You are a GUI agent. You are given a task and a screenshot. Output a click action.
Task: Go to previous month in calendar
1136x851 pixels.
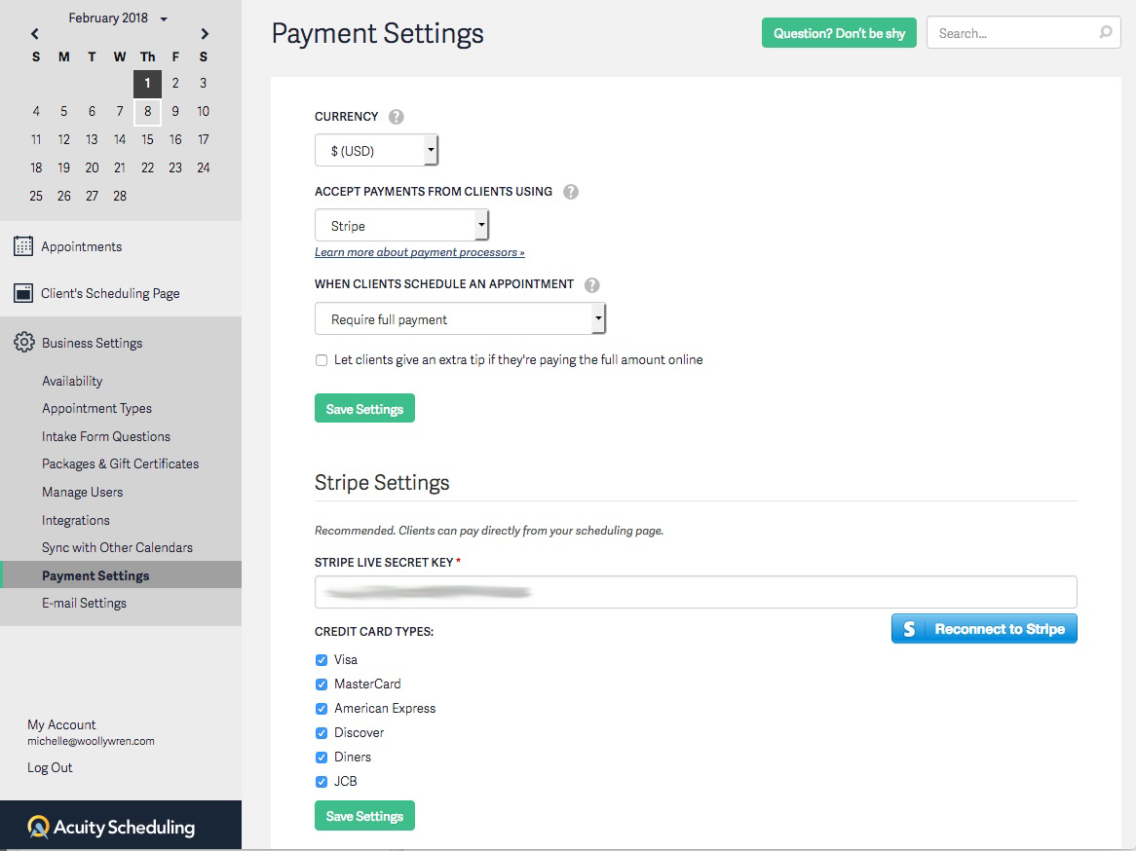pos(35,34)
